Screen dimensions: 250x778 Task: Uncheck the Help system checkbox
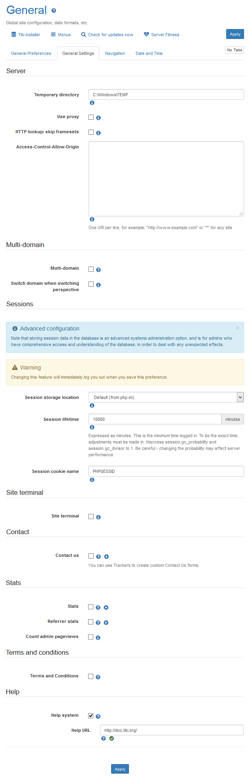pyautogui.click(x=91, y=716)
